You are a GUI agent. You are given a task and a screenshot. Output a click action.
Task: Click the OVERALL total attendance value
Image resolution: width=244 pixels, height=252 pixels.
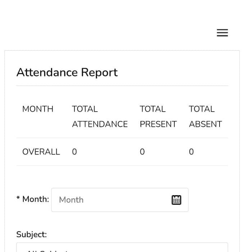click(74, 152)
